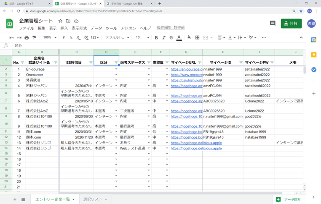Select the エントリー企業一覧 sheet tab
The height and width of the screenshot is (204, 321).
click(55, 199)
